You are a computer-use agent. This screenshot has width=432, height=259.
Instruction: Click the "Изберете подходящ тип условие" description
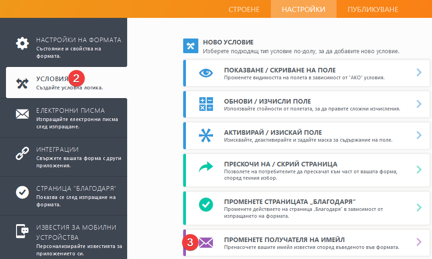tap(301, 51)
